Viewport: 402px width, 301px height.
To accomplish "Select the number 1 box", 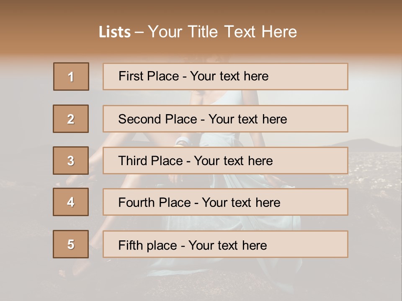I will [x=71, y=77].
